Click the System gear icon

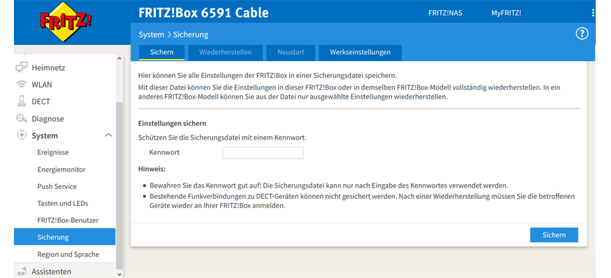click(22, 136)
